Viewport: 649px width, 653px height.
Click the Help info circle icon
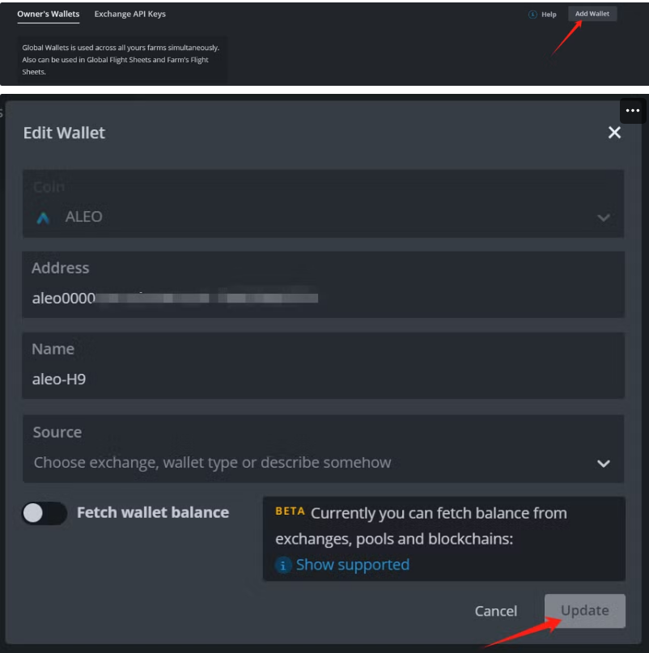click(x=532, y=15)
